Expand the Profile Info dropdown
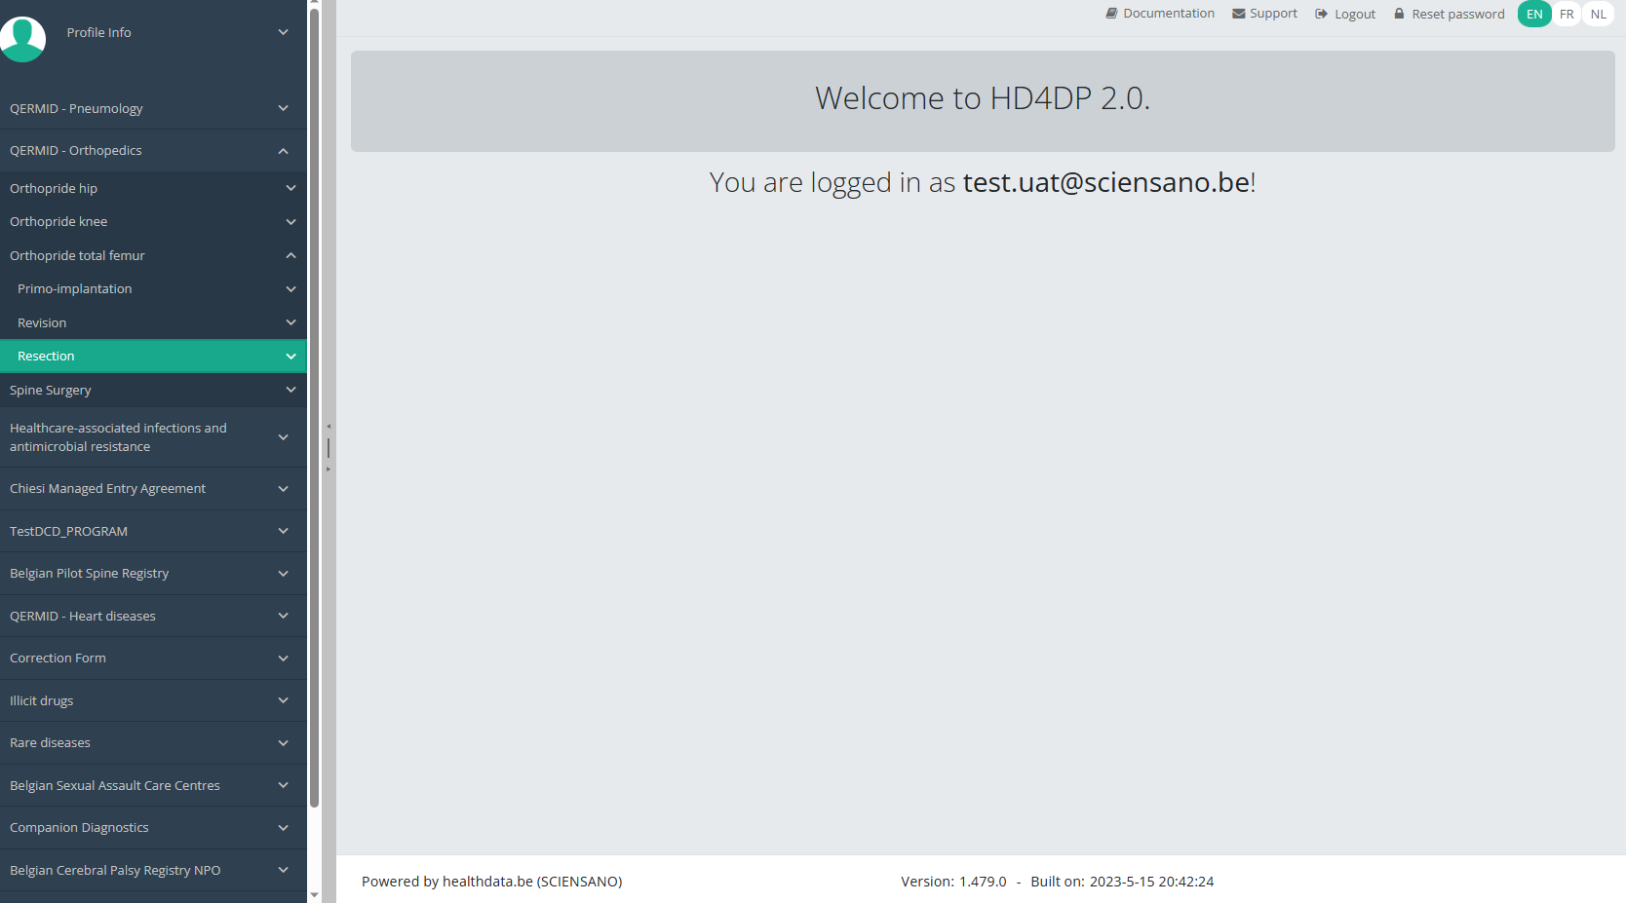 [x=283, y=32]
